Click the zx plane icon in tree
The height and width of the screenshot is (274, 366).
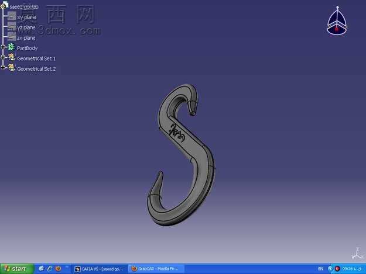[x=12, y=37]
